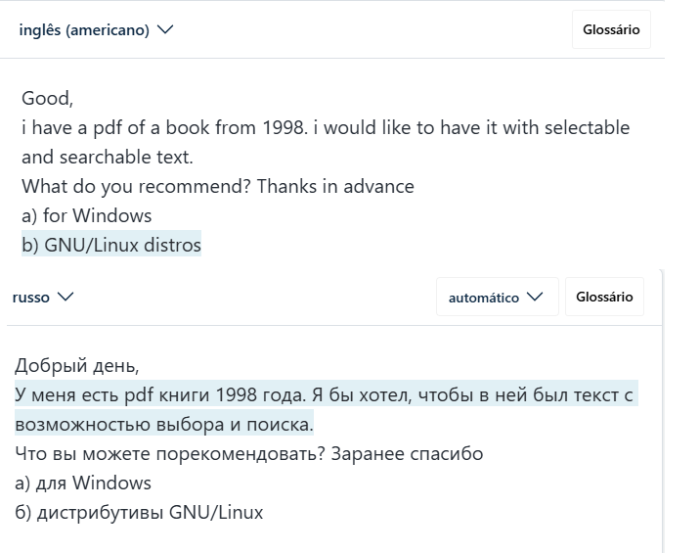Viewport: 700px width, 553px height.
Task: Click the "возможностью выбора и поиска." translation line
Action: 164,425
